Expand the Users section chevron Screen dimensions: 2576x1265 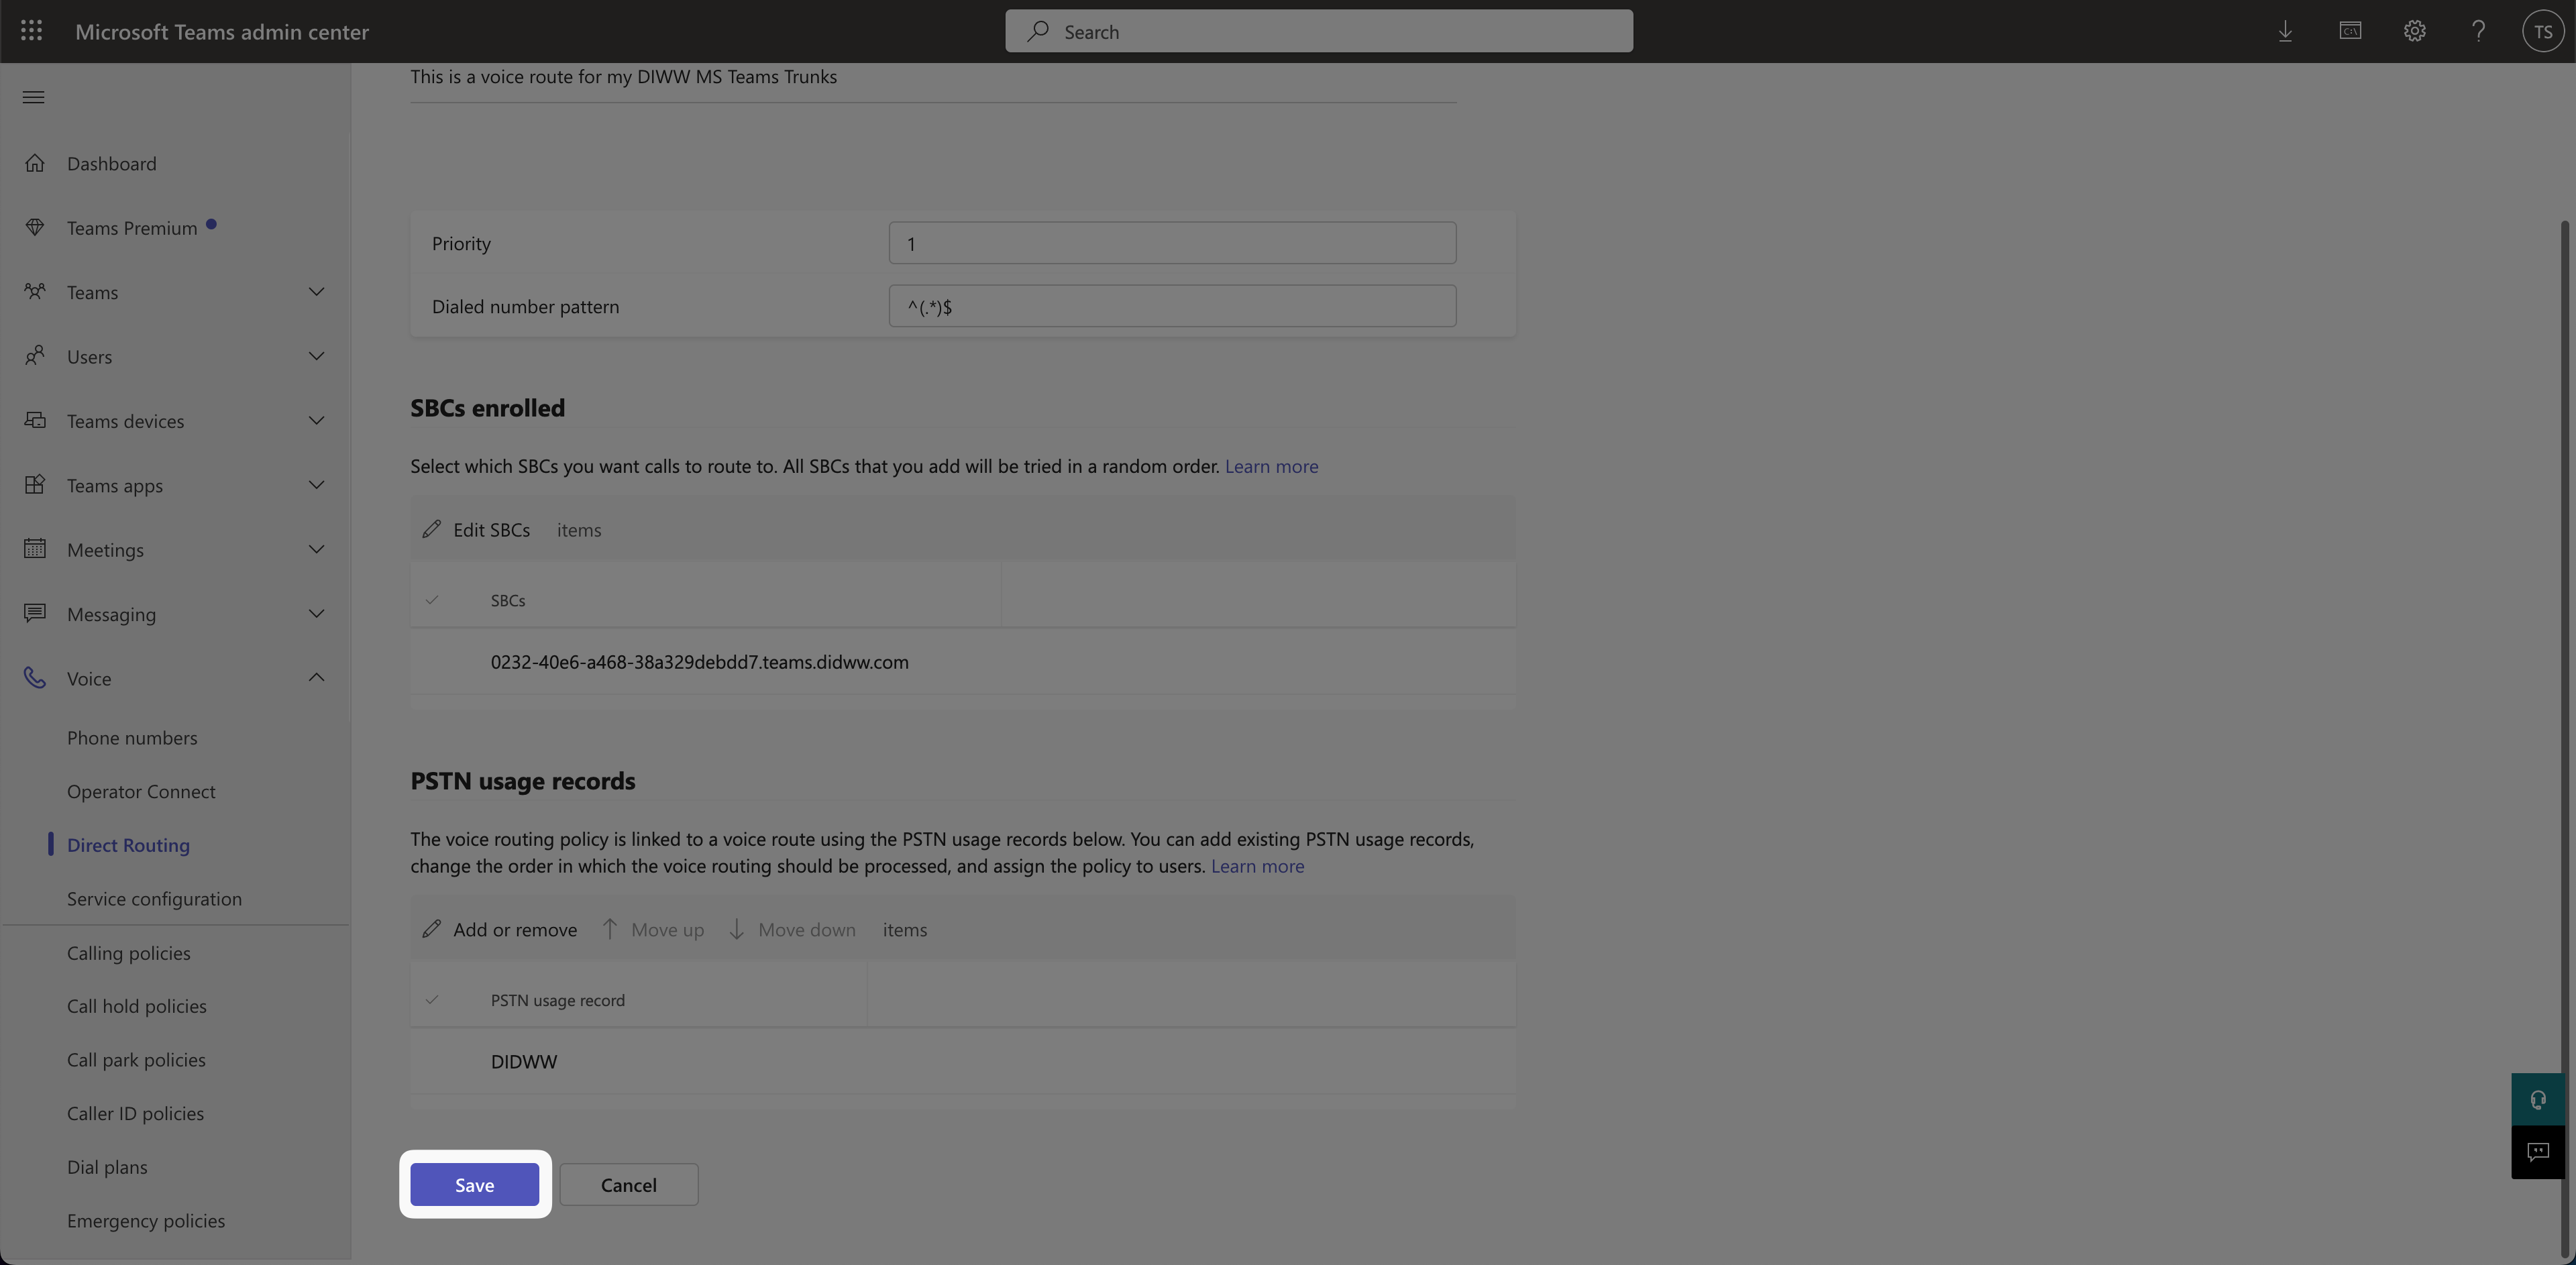click(316, 356)
